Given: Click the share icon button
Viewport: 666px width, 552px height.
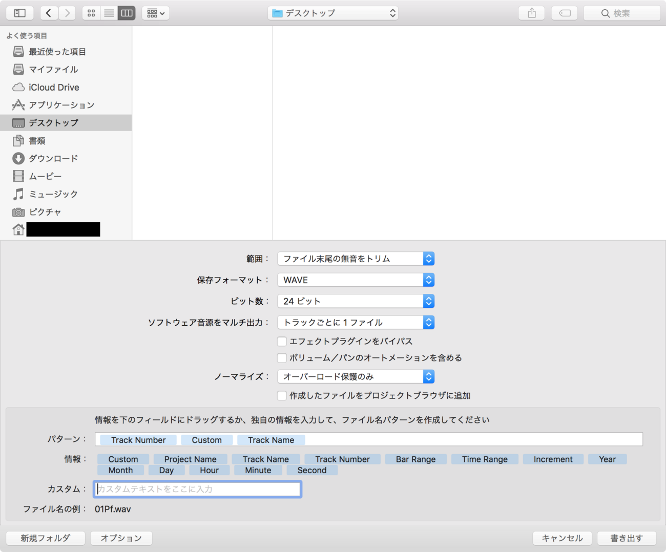Looking at the screenshot, I should click(x=532, y=13).
